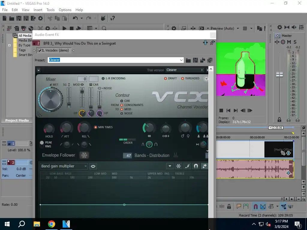Open the Interactive Tutorials hand icon
307x230 pixels.
(103, 18)
